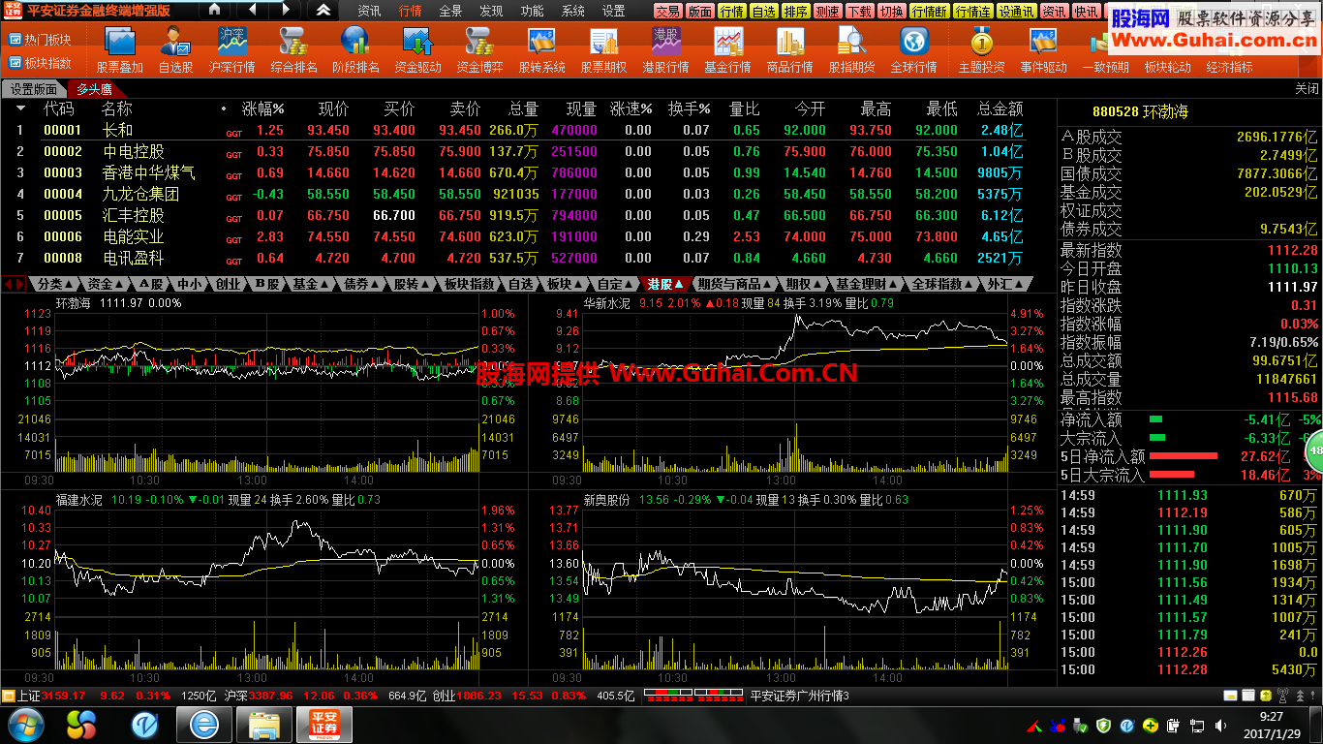Switch to 设置版面 tab

click(x=34, y=89)
